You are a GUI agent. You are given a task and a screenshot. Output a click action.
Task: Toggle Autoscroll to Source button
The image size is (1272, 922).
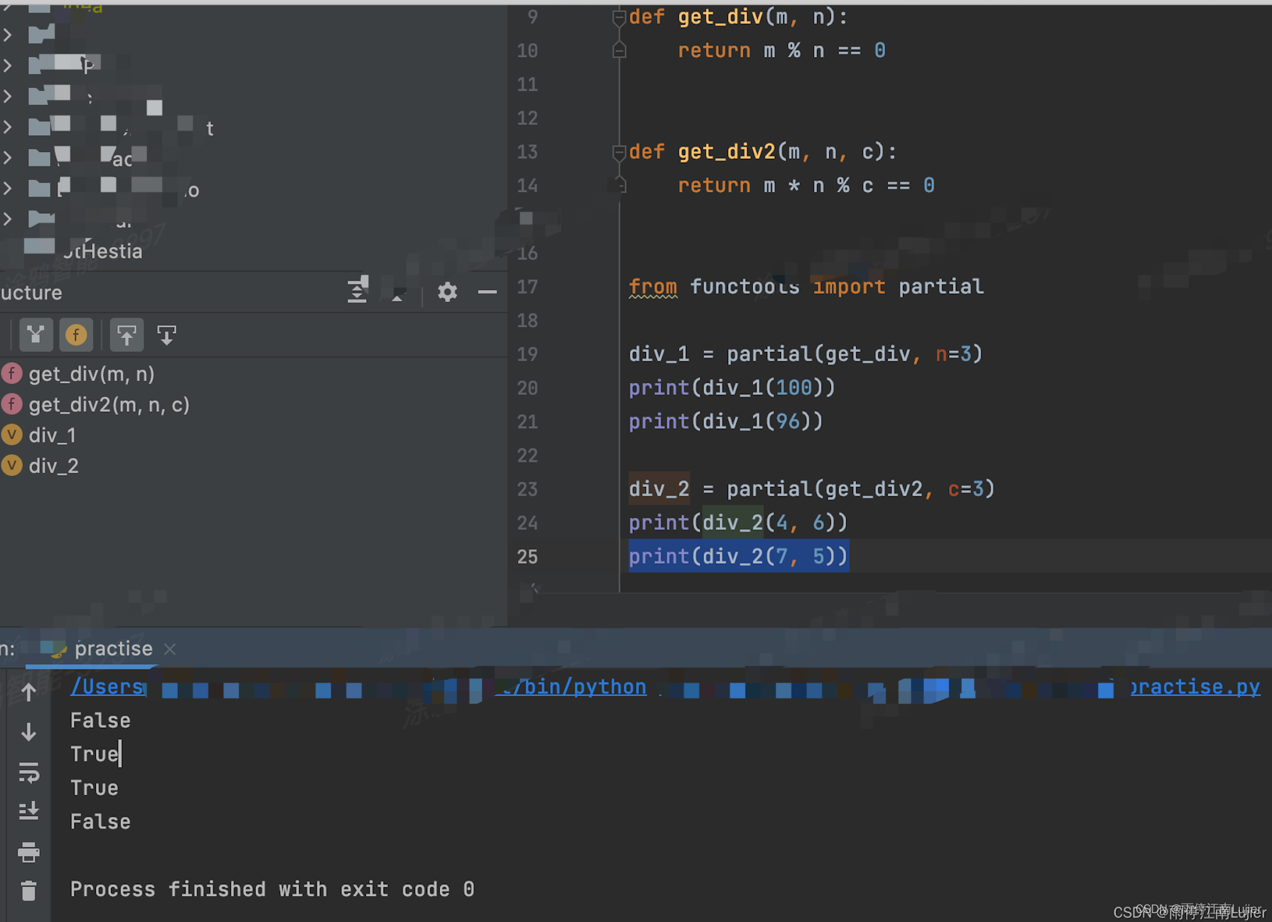tap(127, 335)
